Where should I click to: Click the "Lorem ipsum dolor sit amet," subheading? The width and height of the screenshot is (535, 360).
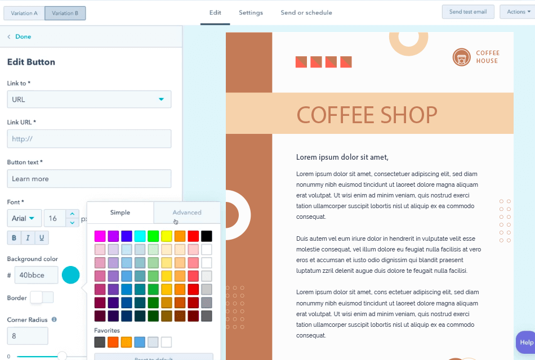tap(342, 157)
